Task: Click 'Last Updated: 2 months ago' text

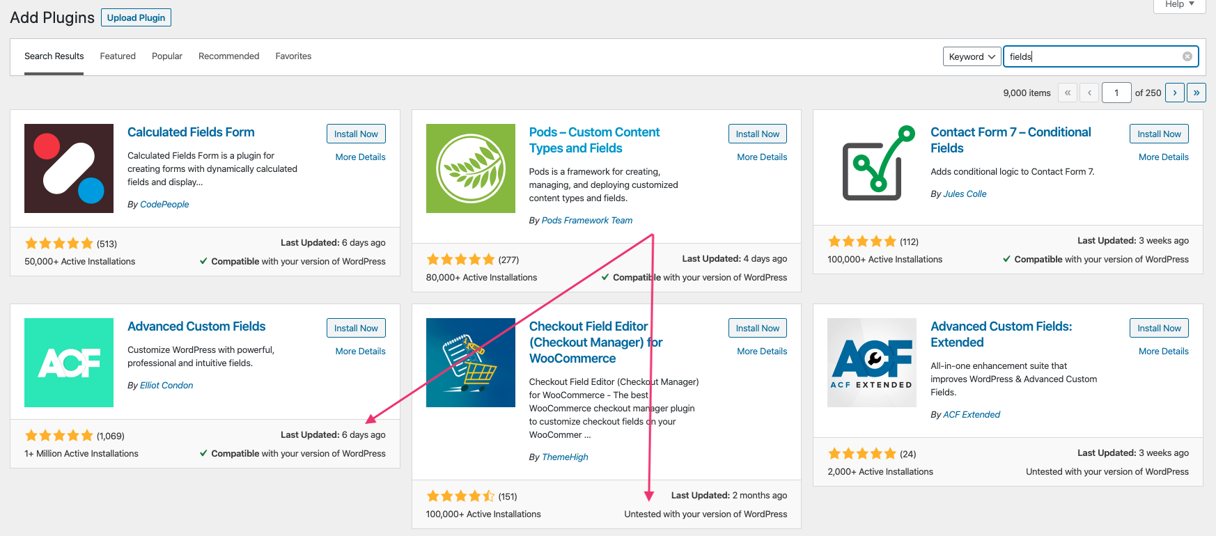Action: (x=729, y=496)
